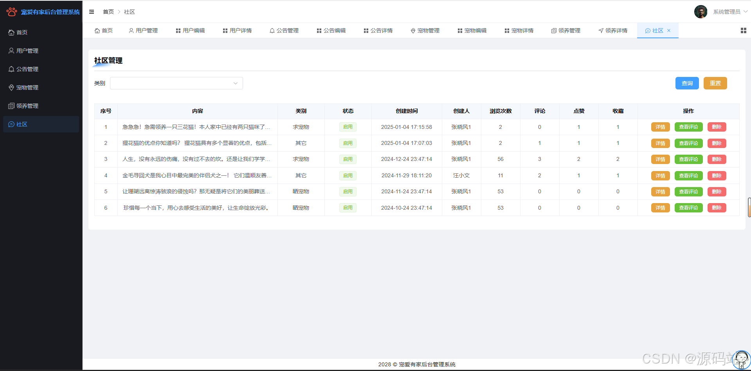Expand the 系统管理员 account dropdown
The width and height of the screenshot is (751, 371).
pos(730,12)
